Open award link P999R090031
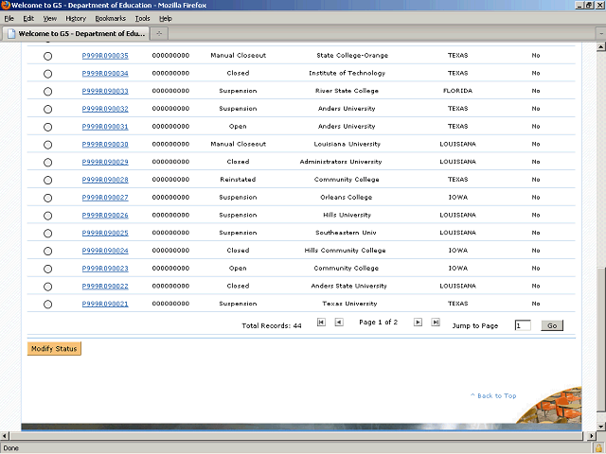606x454 pixels. [x=105, y=127]
